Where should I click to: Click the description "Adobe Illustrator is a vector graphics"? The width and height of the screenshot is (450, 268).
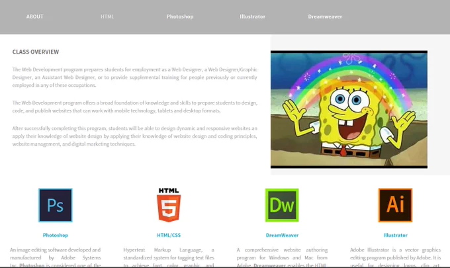pos(396,257)
